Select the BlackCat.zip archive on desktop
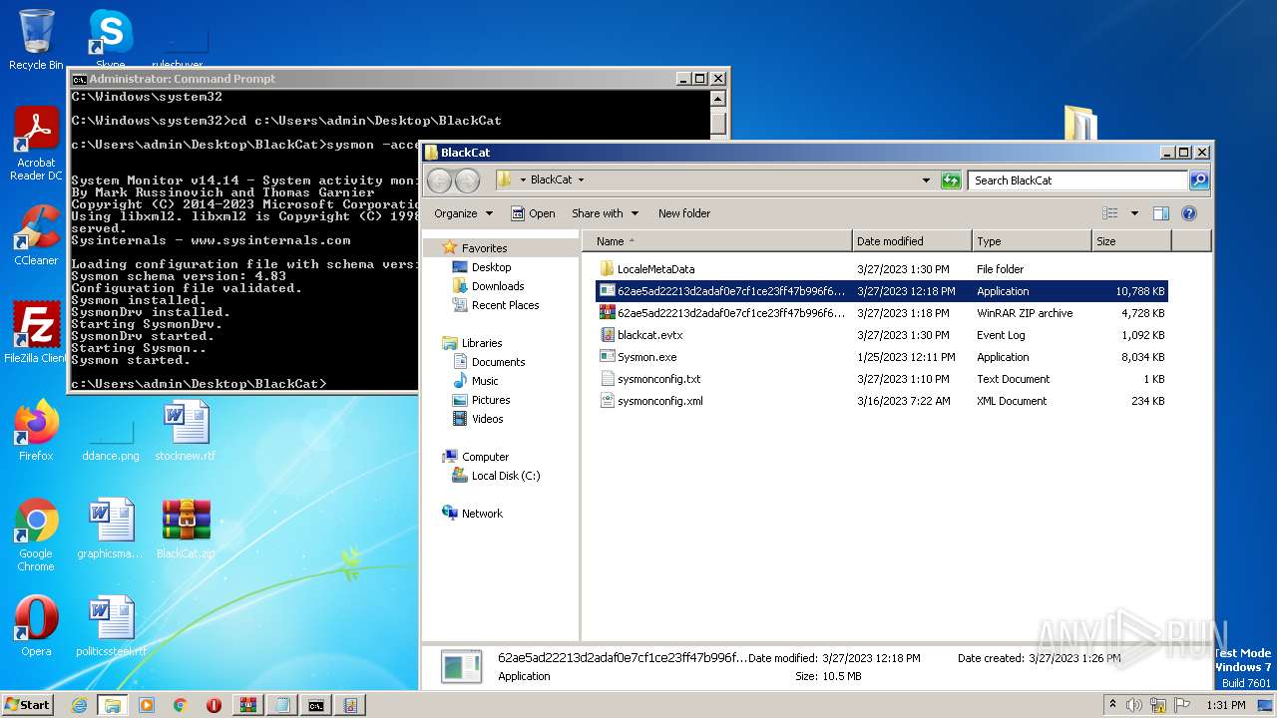Viewport: 1277px width, 718px height. tap(186, 529)
